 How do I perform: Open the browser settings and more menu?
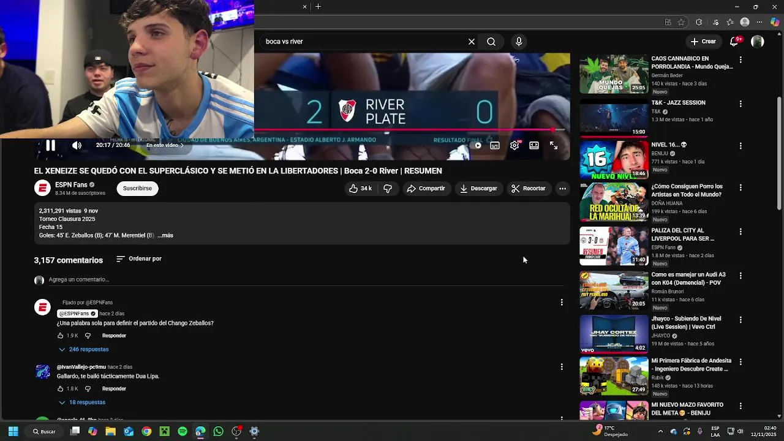pyautogui.click(x=759, y=22)
